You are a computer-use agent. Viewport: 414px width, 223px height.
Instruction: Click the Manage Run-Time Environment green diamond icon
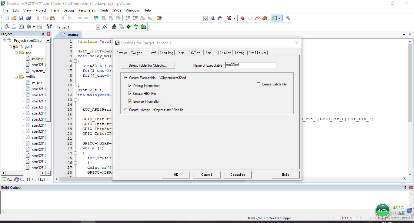click(129, 27)
